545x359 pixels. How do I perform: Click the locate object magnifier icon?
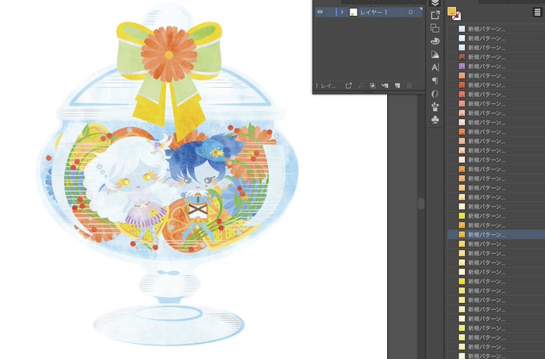(361, 86)
